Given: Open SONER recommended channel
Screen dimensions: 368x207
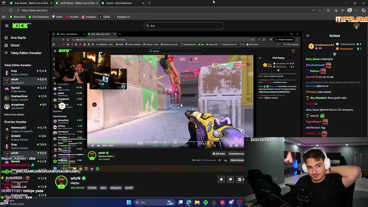Looking at the screenshot, I should click(25, 138).
